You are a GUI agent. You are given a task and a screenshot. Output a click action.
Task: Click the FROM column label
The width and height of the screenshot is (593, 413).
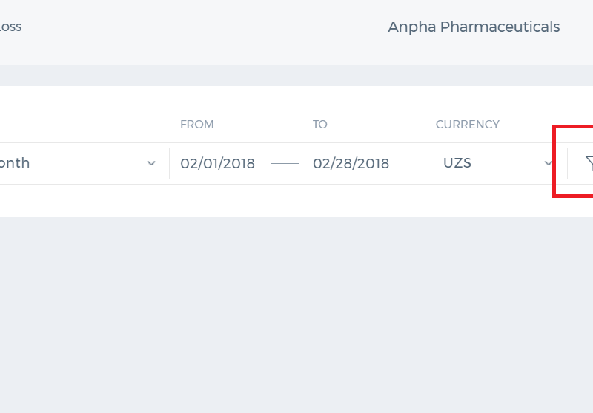click(197, 125)
